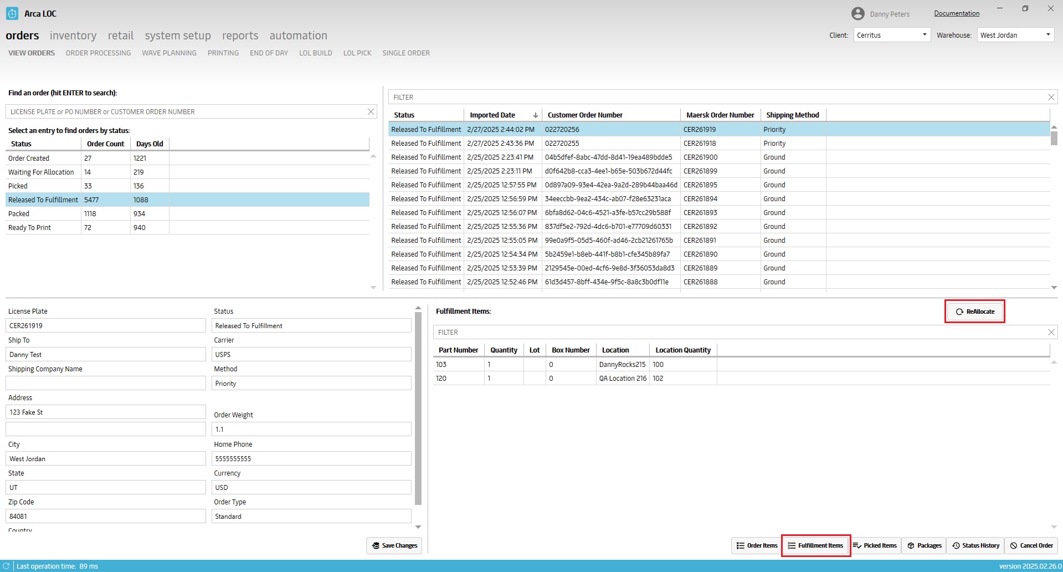Go to the PRINTING tab
This screenshot has height=572, width=1063.
(x=223, y=53)
